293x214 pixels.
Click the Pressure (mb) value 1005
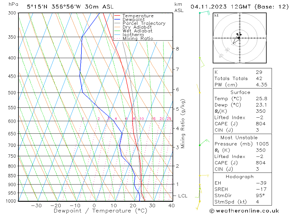point(263,144)
